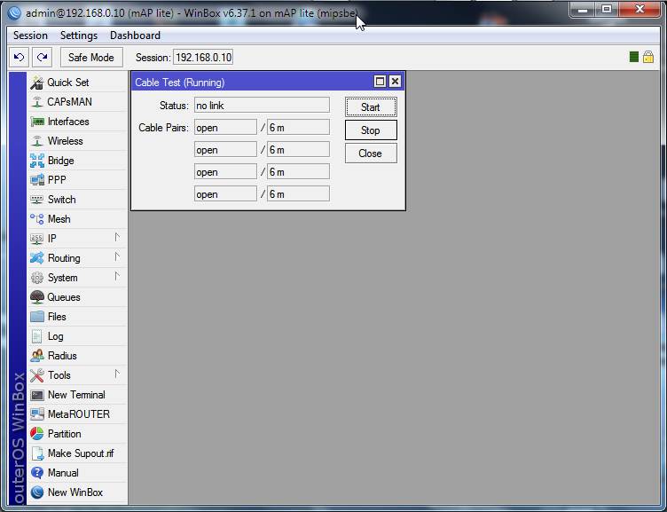Launch New WinBox icon
667x512 pixels.
37,492
